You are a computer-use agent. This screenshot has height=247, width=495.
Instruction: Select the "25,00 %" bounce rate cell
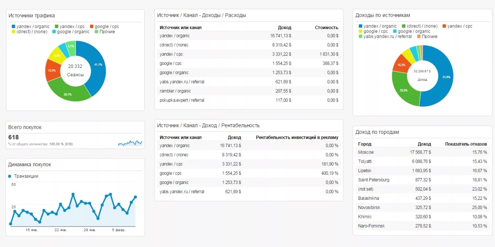tap(479, 207)
